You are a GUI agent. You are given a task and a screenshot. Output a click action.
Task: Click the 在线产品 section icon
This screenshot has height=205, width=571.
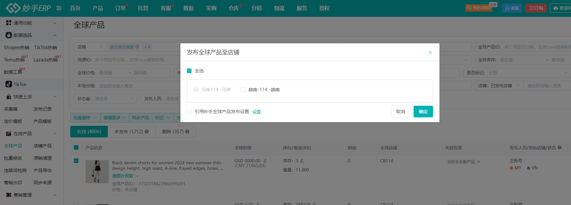pyautogui.click(x=9, y=134)
